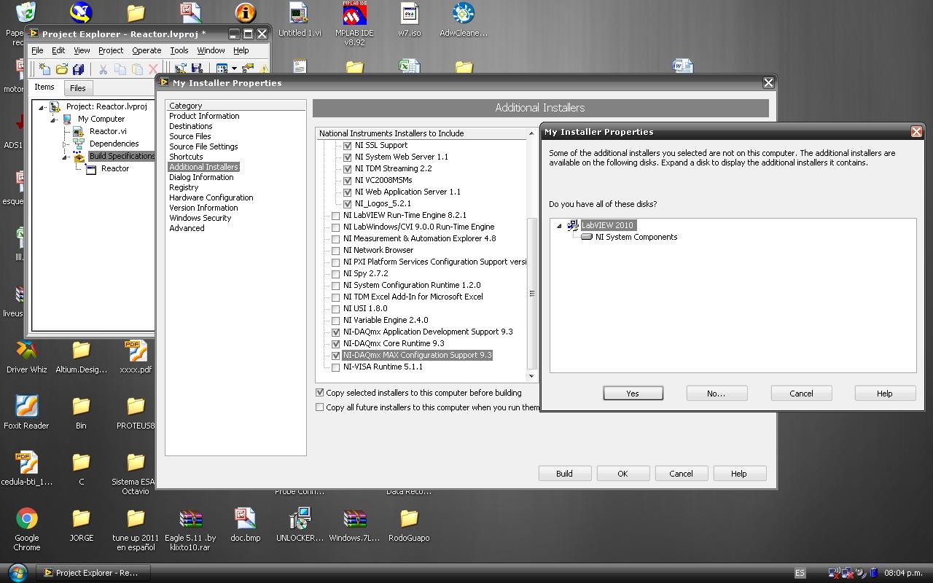Click the ES language indicator
The width and height of the screenshot is (933, 583).
click(800, 573)
